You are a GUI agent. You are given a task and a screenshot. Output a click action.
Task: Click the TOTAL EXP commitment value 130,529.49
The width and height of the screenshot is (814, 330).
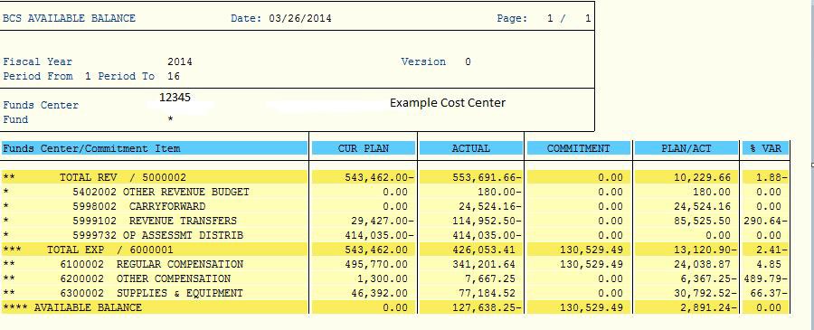(x=592, y=250)
